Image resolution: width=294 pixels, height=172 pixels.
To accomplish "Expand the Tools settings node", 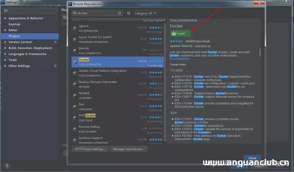I will (5, 60).
